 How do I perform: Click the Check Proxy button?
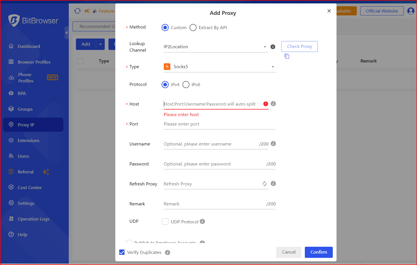[299, 46]
